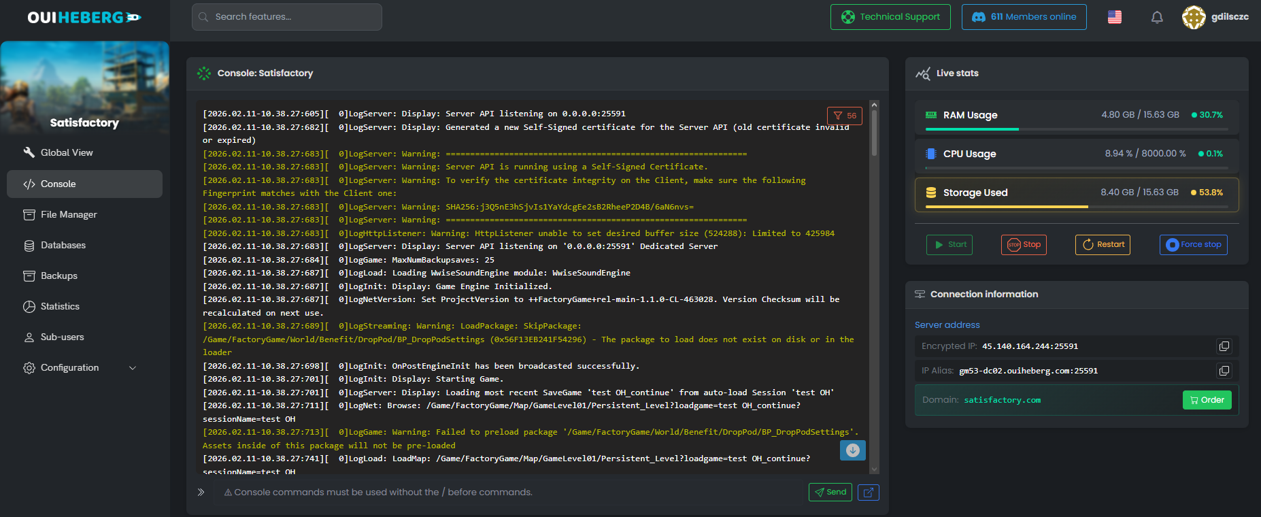
Task: Copy the Encrypted IP address
Action: [1224, 346]
